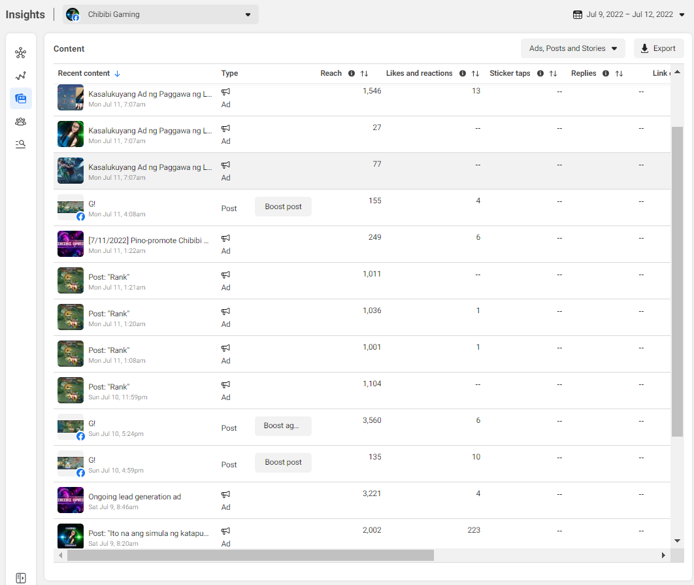The height and width of the screenshot is (585, 694).
Task: Open the Overview sidebar icon
Action: [x=21, y=53]
